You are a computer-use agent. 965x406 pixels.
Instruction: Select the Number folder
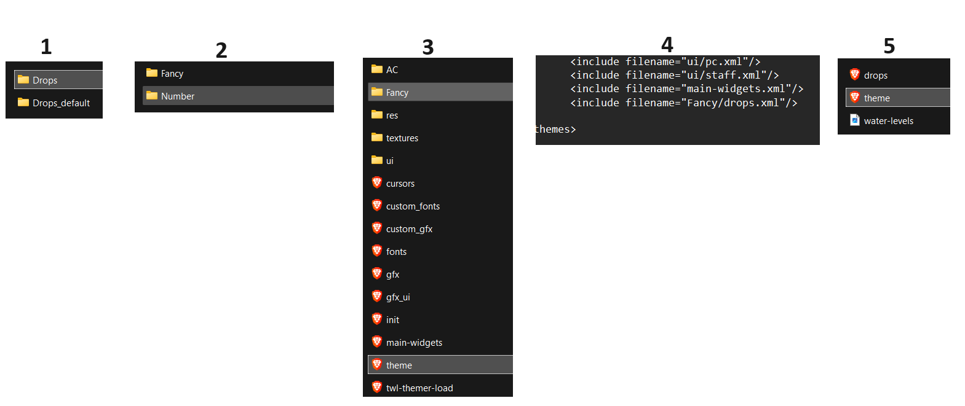[238, 96]
